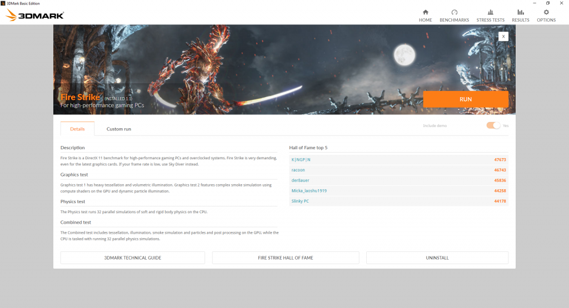Open the OPTIONS gear menu
Viewport: 569px width, 308px height.
click(546, 16)
